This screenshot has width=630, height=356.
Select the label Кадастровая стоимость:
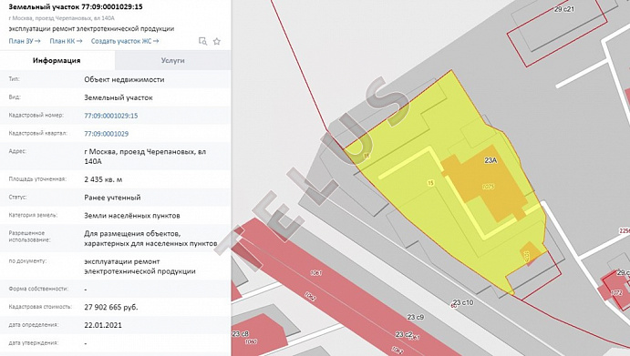[x=40, y=307]
